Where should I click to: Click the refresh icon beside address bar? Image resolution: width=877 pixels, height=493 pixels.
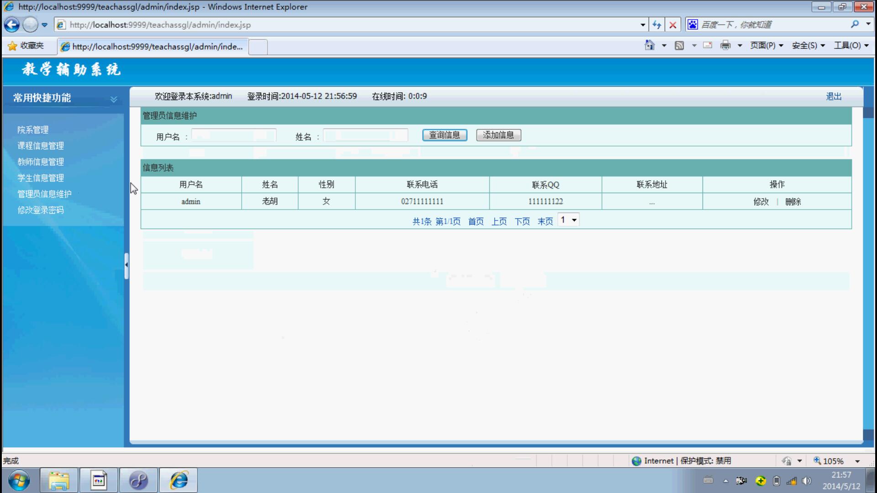657,25
